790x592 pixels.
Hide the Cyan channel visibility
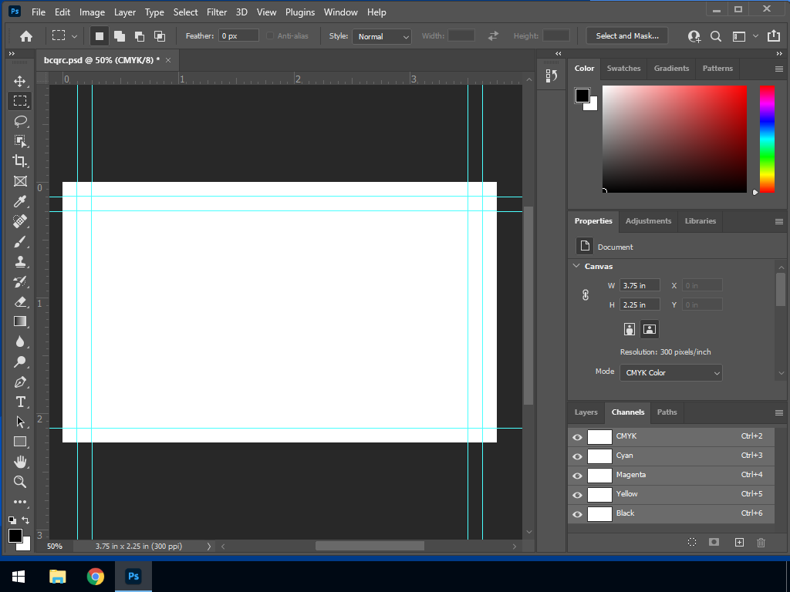577,456
